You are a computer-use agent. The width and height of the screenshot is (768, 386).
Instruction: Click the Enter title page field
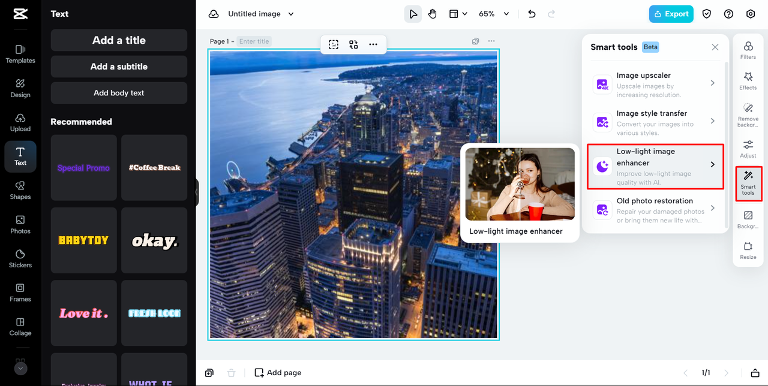point(254,41)
